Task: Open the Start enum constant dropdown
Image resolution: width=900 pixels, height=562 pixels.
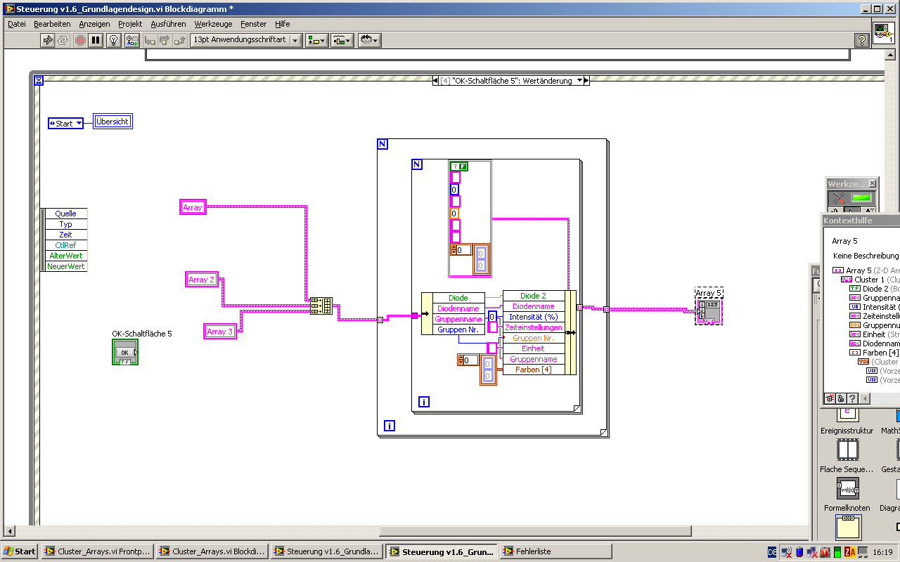Action: (78, 124)
